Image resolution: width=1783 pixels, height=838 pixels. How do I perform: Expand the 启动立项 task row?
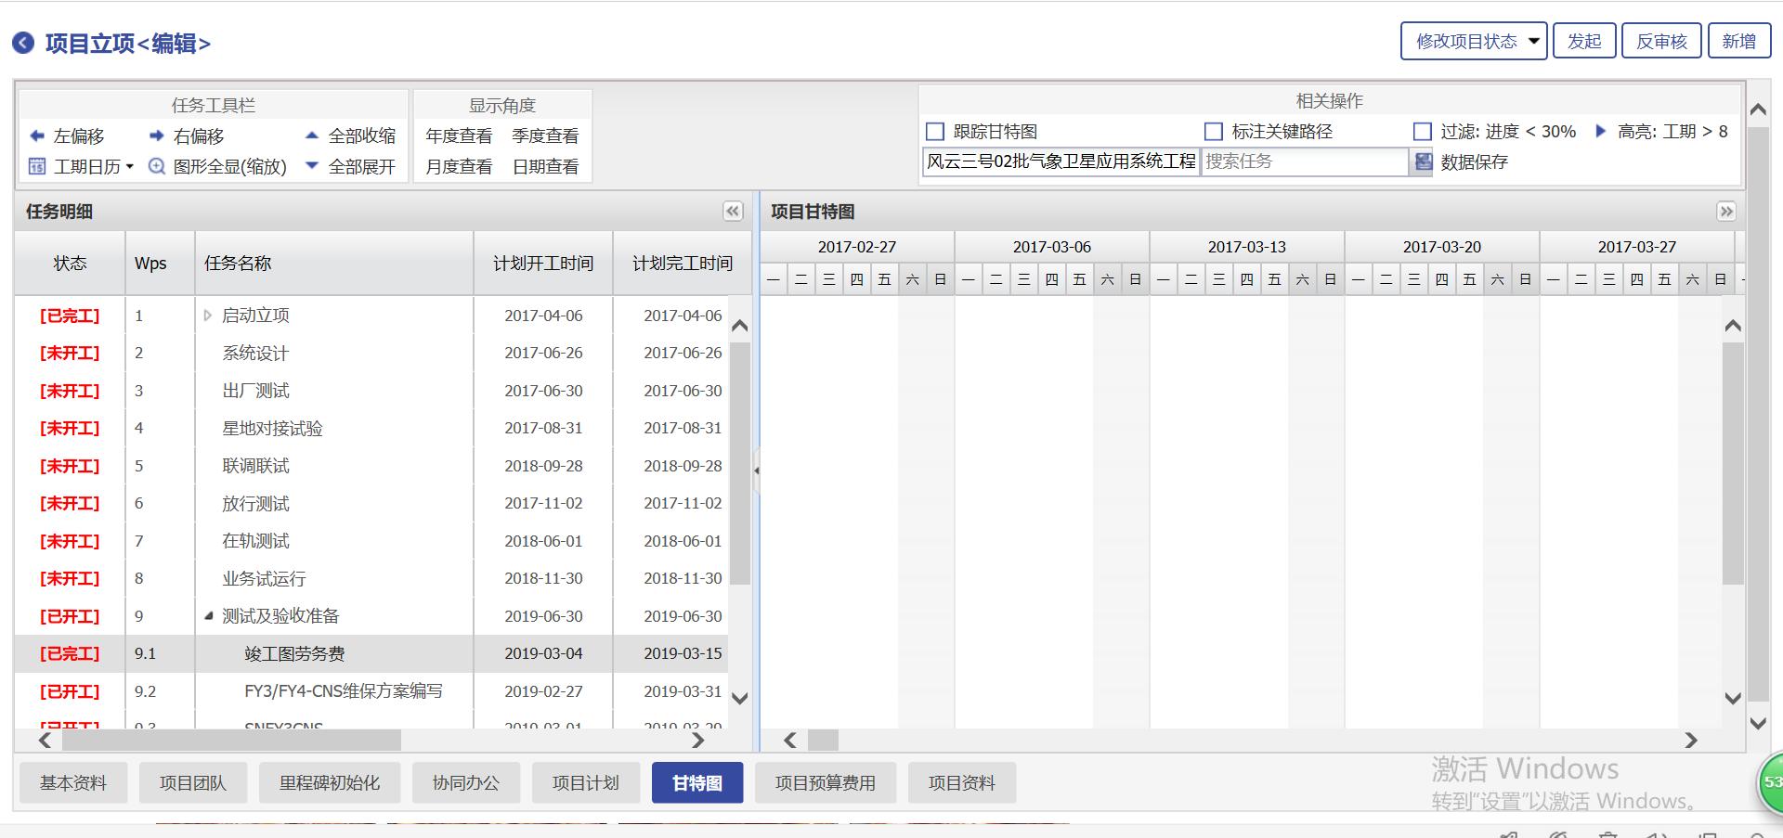pos(207,316)
